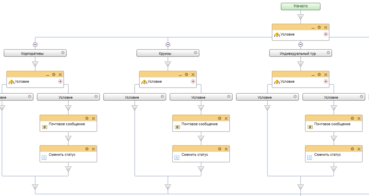Minimize the top Условие block under Начало

(313, 28)
